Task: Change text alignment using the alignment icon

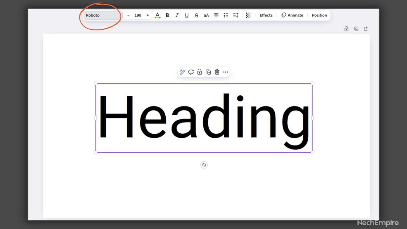Action: (216, 15)
